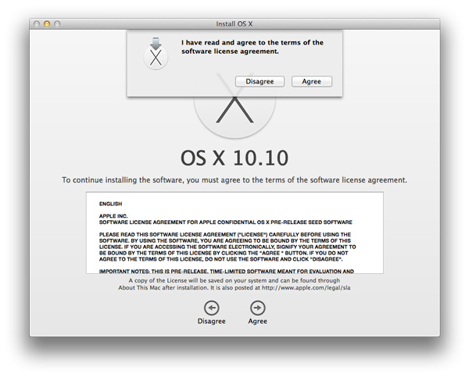Screen dimensions: 469x377
Task: Click the http://www.apple.com/legal/sla URL text
Action: [x=306, y=288]
